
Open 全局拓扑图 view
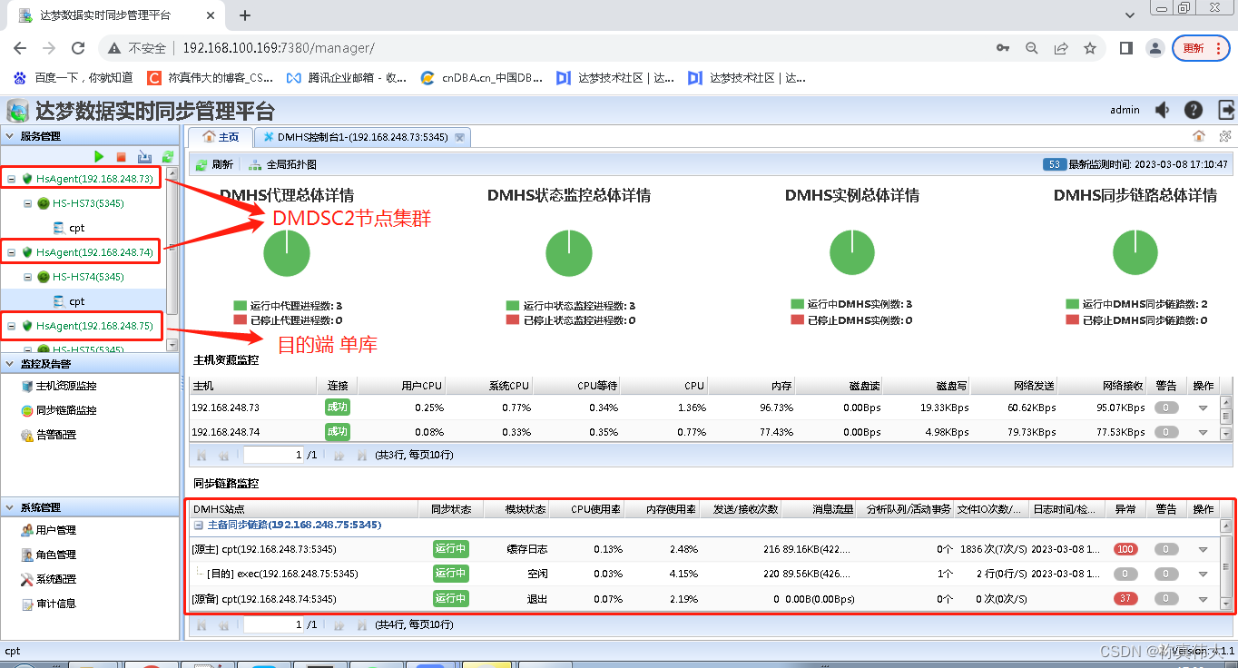[x=282, y=165]
